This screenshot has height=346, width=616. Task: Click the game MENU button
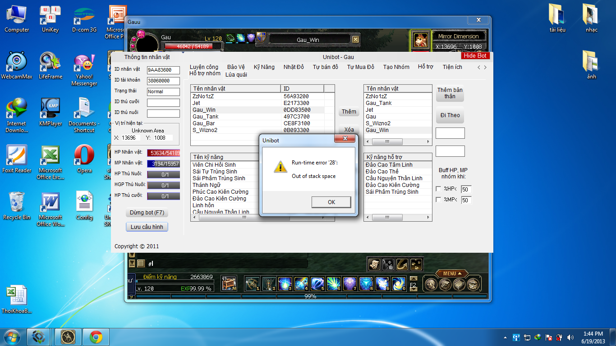(x=453, y=273)
